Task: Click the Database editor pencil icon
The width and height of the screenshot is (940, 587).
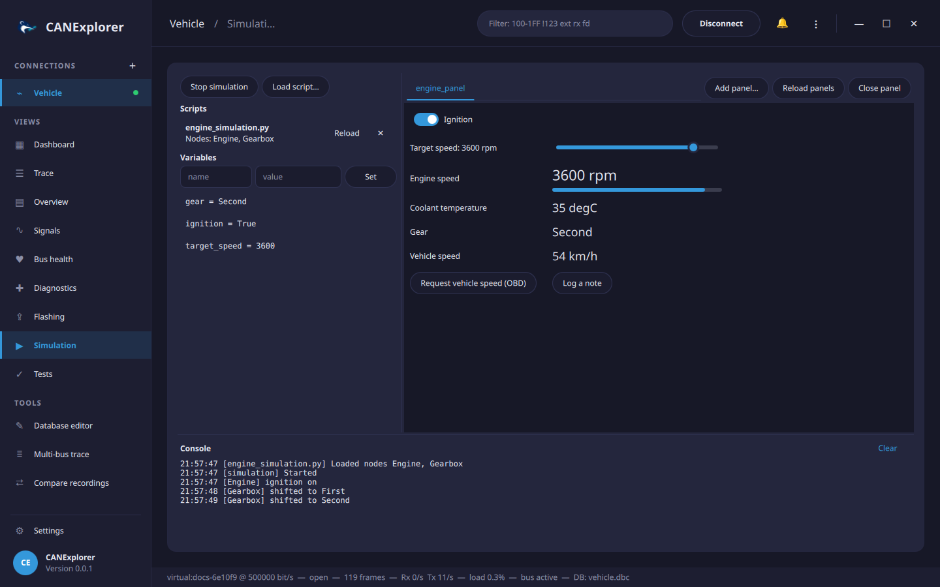Action: click(x=20, y=426)
